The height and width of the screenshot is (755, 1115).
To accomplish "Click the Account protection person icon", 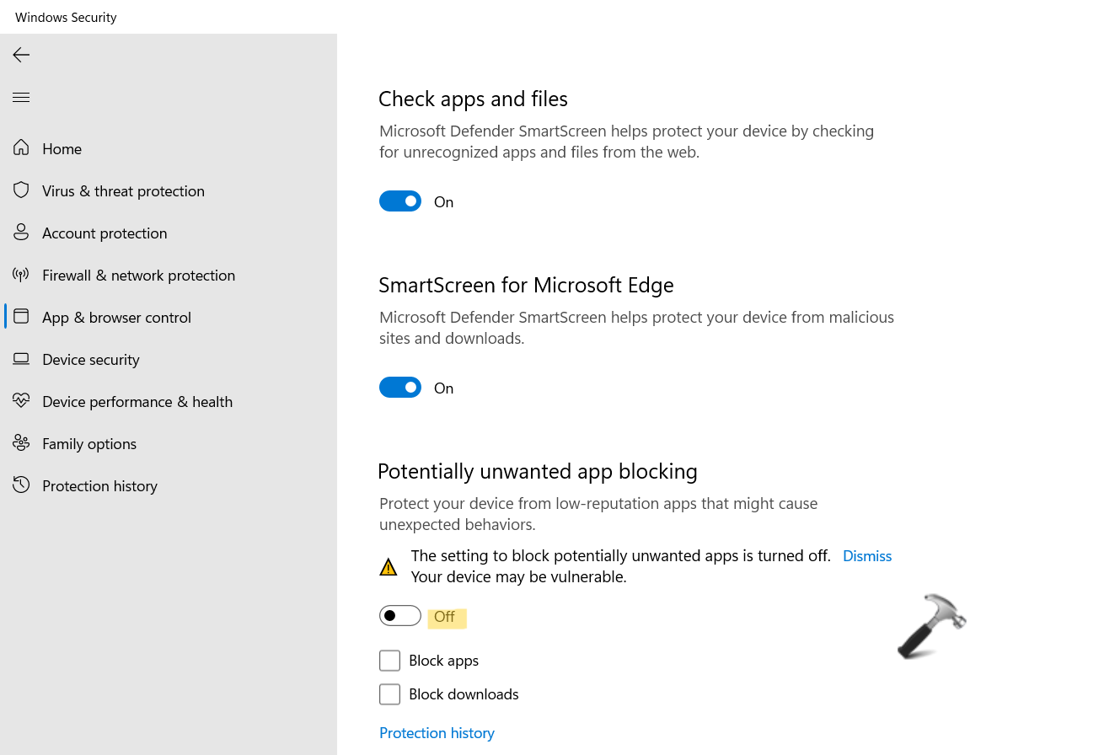I will click(21, 233).
